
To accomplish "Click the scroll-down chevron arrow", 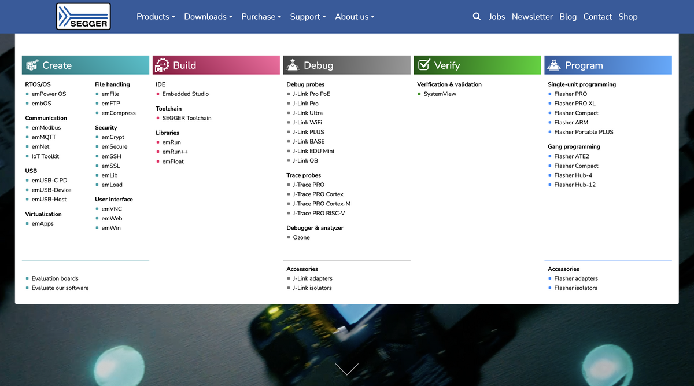I will click(346, 369).
